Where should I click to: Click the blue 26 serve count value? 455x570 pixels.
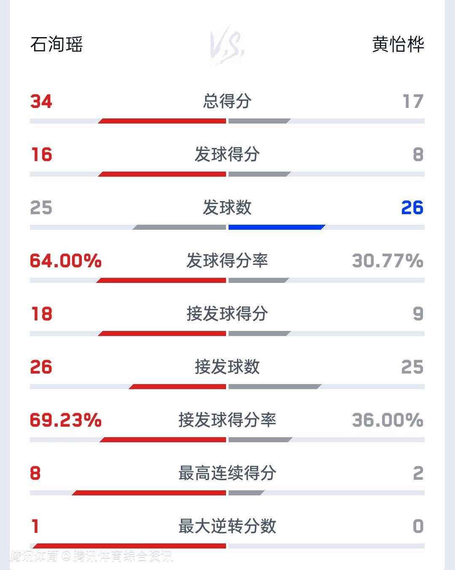[412, 207]
